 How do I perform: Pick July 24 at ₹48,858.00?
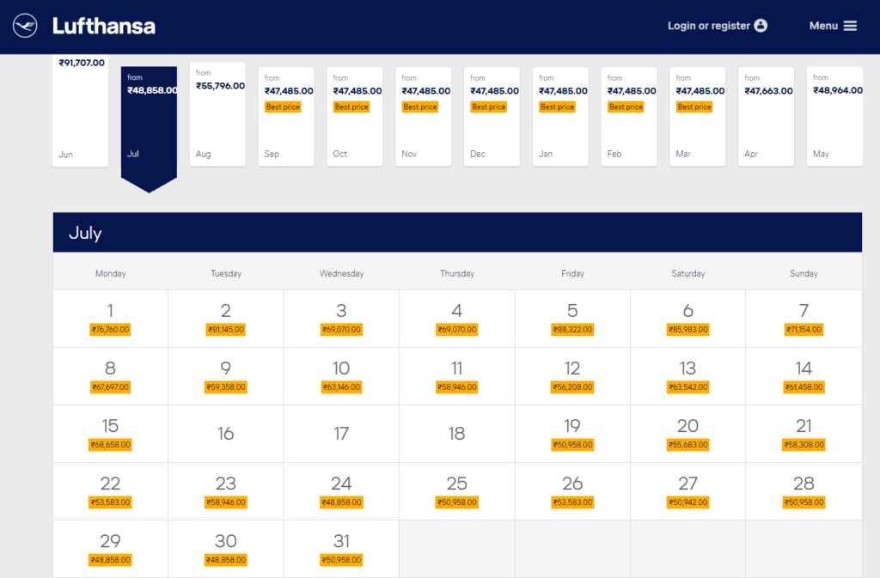pyautogui.click(x=341, y=491)
